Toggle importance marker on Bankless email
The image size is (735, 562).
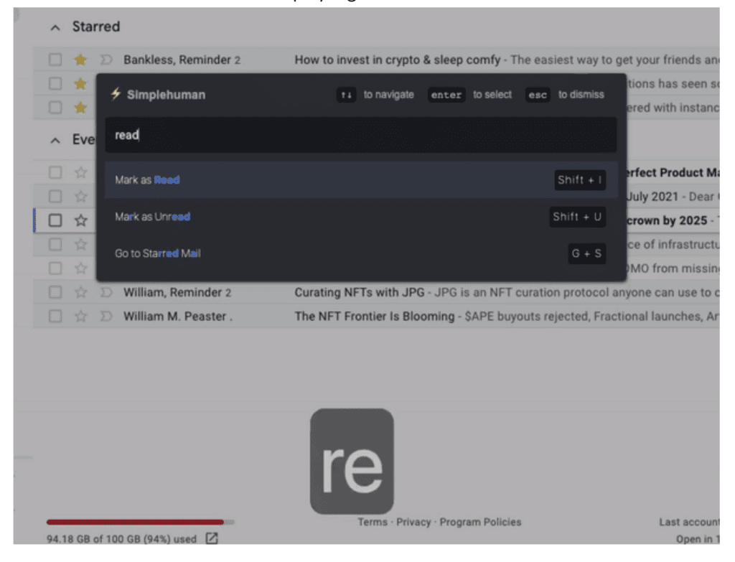point(106,60)
